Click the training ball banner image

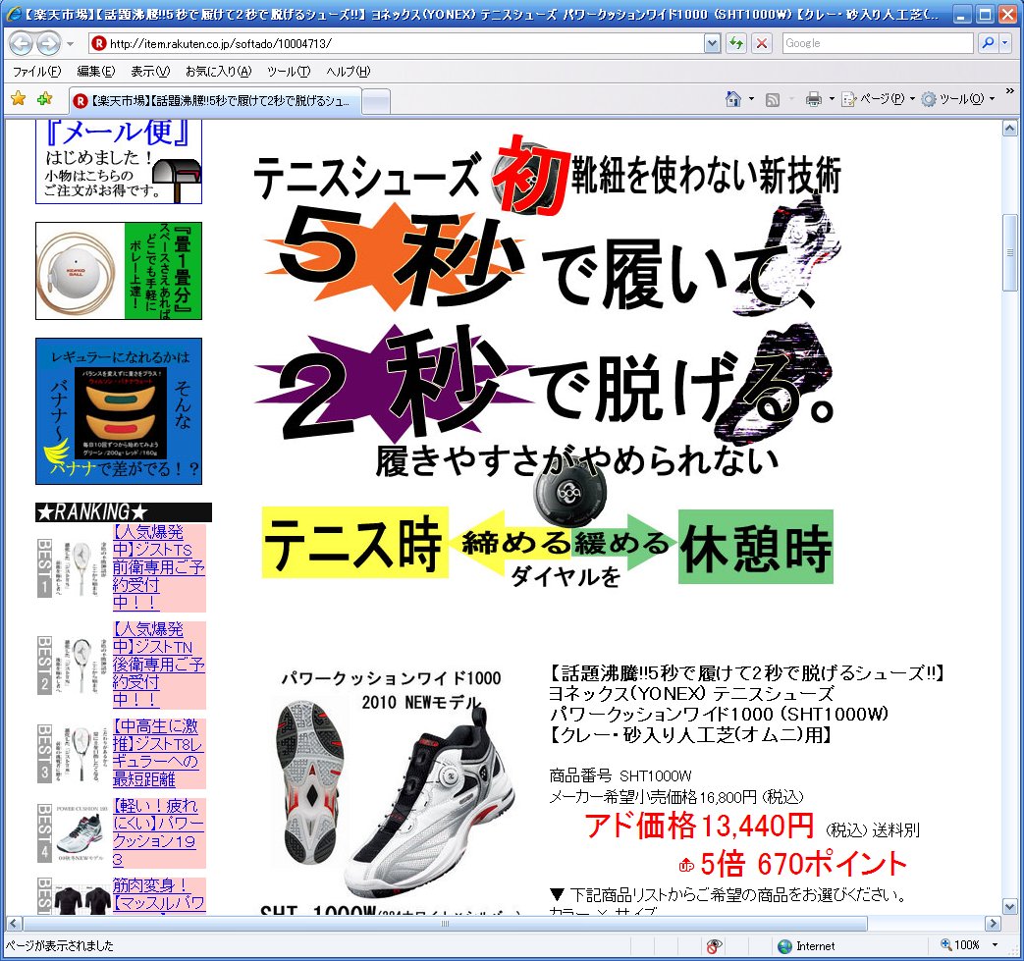point(119,271)
